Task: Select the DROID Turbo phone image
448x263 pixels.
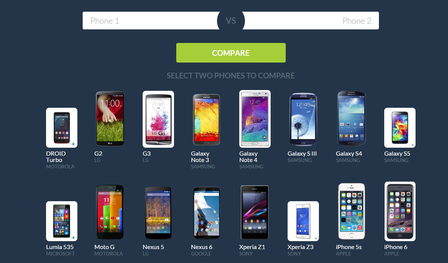Action: [x=62, y=127]
